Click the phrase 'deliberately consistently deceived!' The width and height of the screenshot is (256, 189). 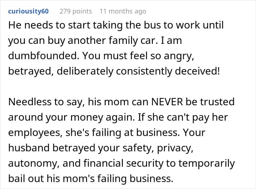tap(138, 71)
